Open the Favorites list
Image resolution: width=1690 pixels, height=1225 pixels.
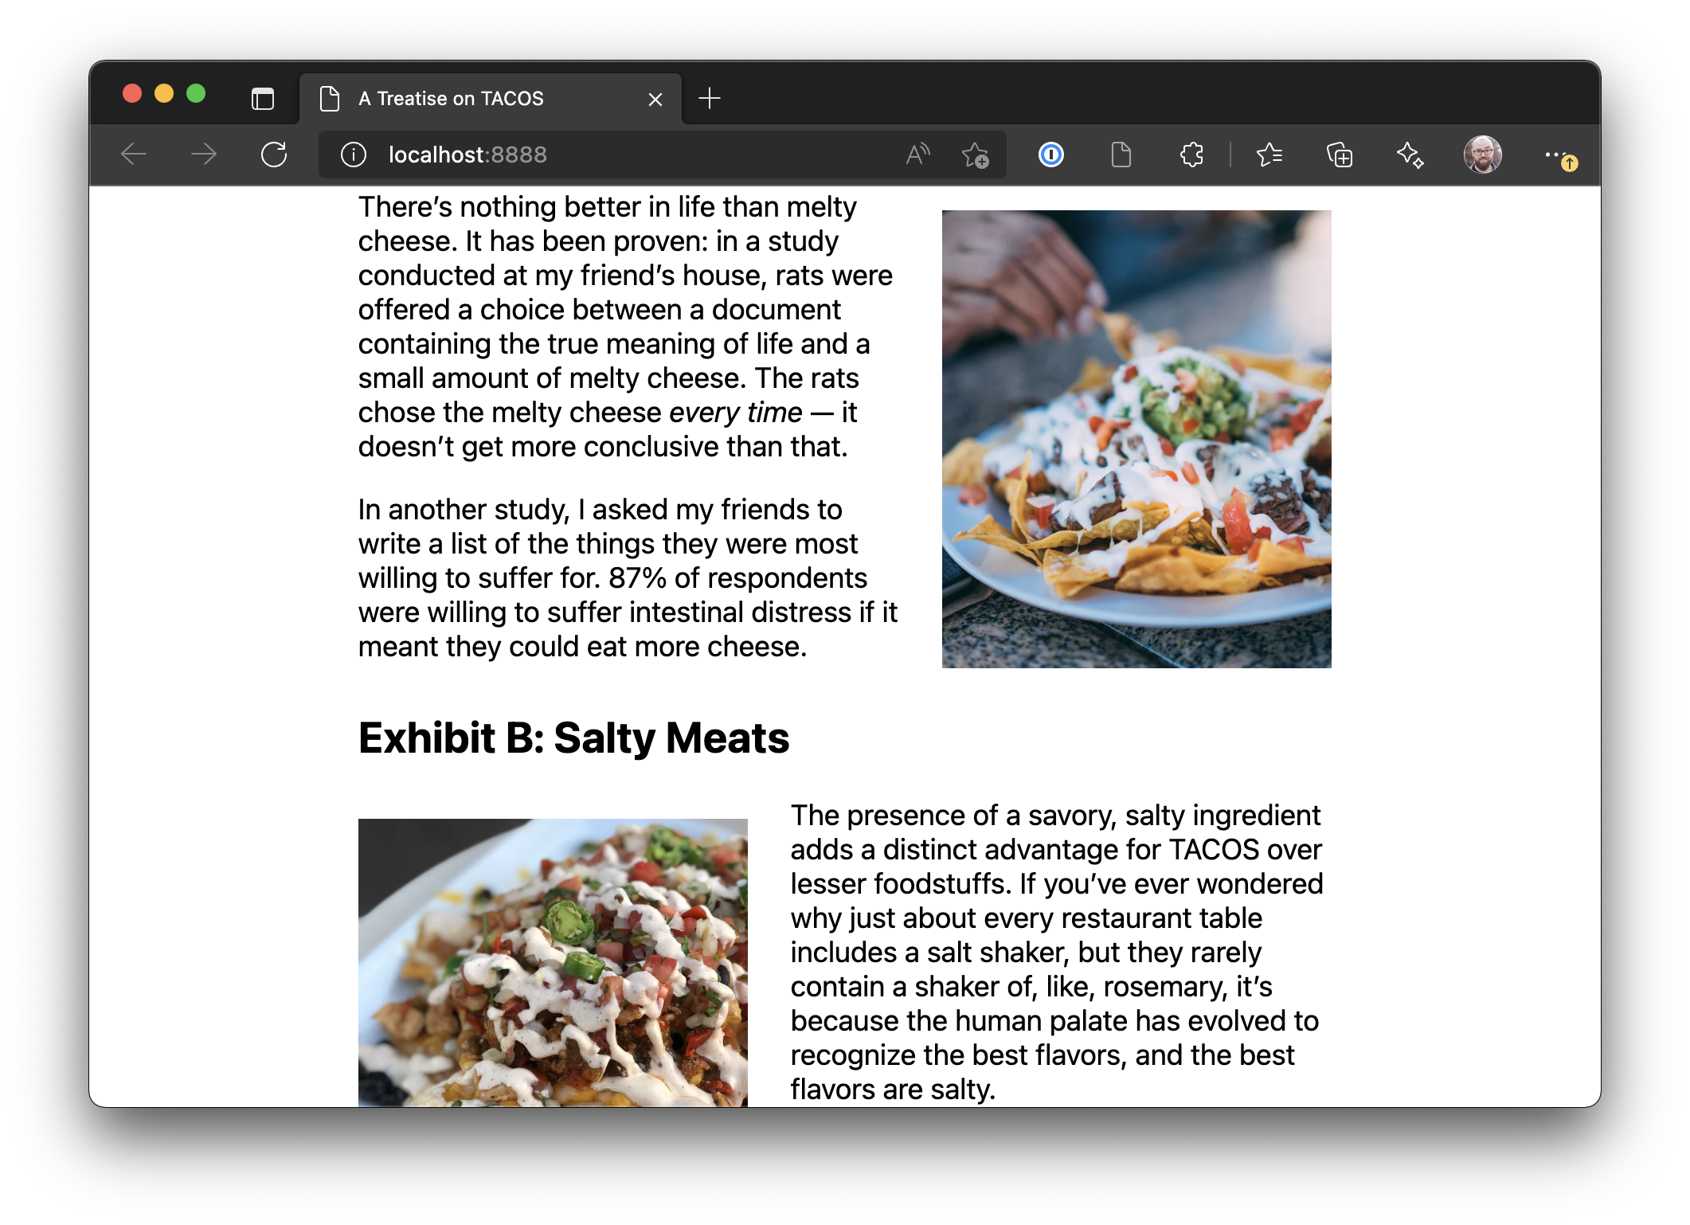pos(1269,154)
